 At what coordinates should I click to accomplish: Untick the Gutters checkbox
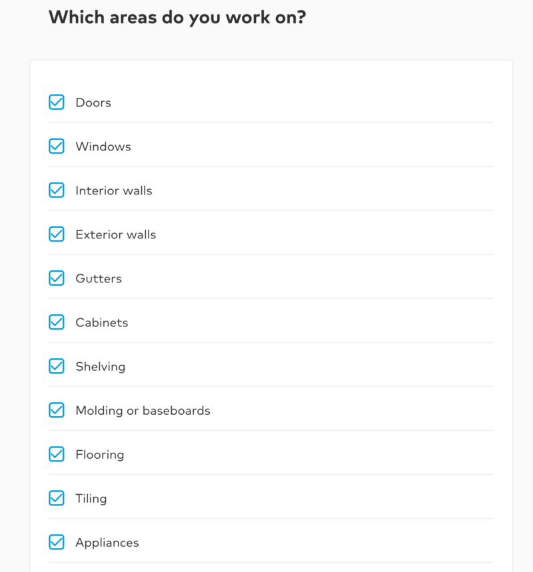click(x=57, y=278)
